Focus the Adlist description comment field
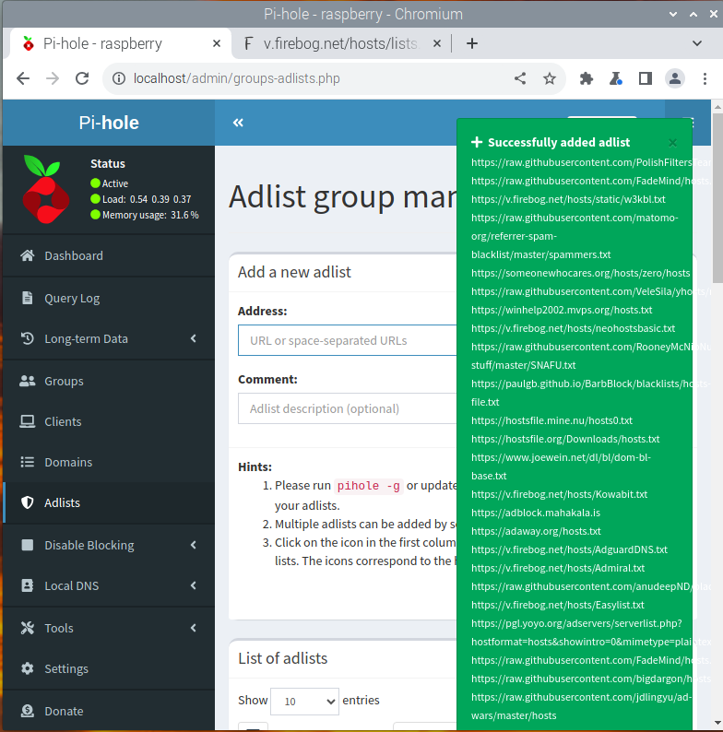This screenshot has height=732, width=723. 348,408
